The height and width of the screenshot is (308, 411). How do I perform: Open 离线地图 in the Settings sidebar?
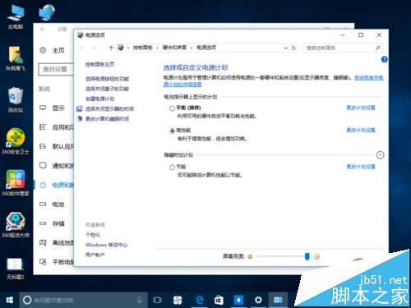click(54, 242)
